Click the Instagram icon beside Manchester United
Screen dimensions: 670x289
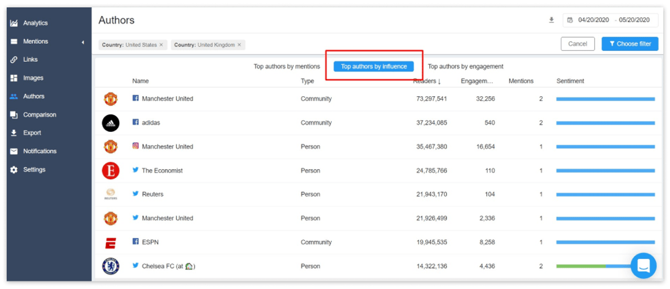[136, 146]
